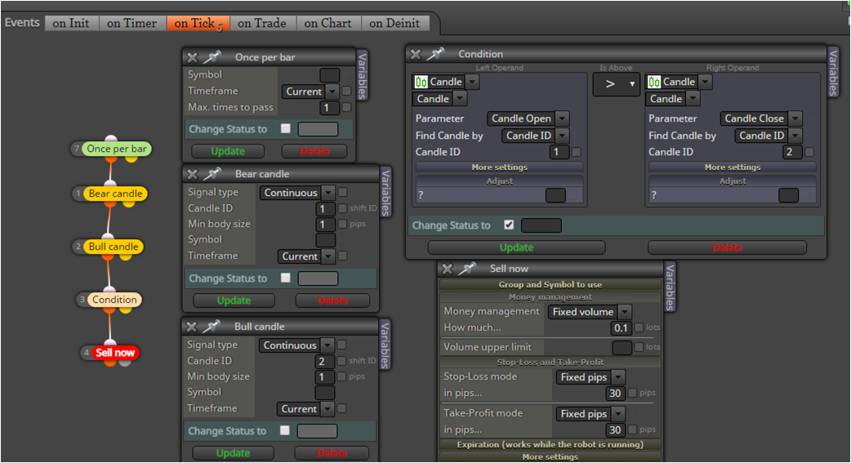
Task: Open the Is Above comparison operator dropdown
Action: coord(616,84)
